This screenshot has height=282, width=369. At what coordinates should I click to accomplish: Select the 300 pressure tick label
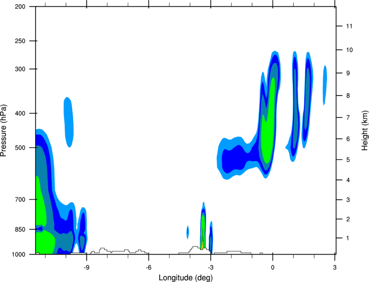click(20, 69)
